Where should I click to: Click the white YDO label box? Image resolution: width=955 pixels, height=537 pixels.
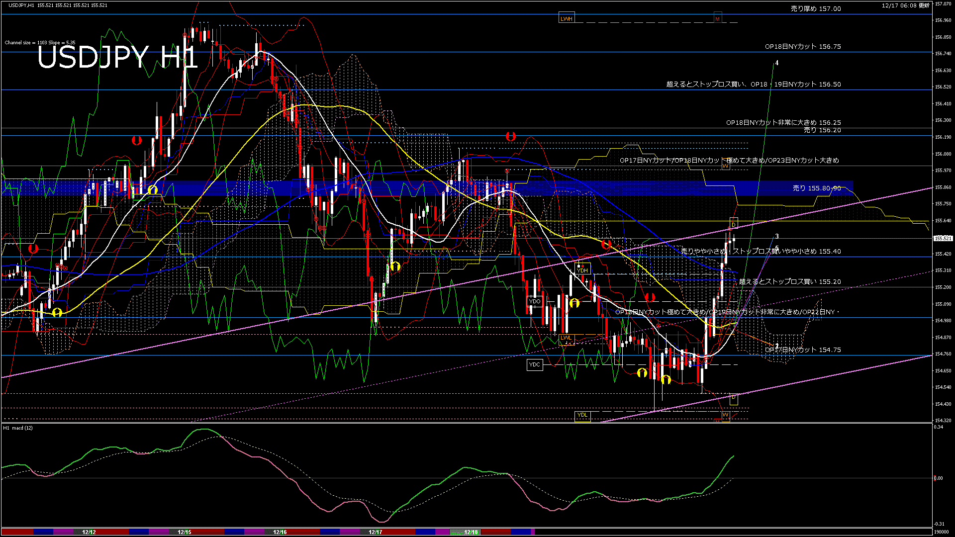[x=535, y=301]
